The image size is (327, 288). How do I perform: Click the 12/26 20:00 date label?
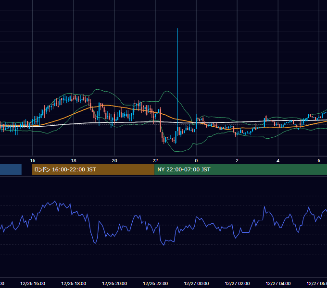(114, 283)
